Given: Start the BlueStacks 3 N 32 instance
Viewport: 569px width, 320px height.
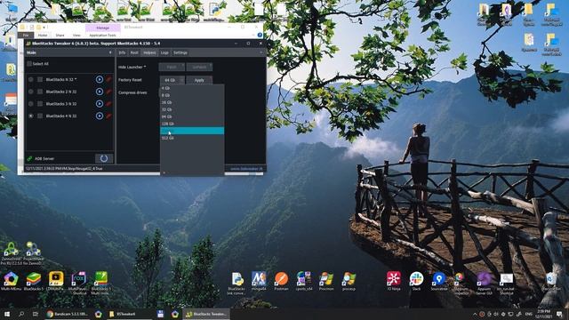Looking at the screenshot, I should point(100,104).
